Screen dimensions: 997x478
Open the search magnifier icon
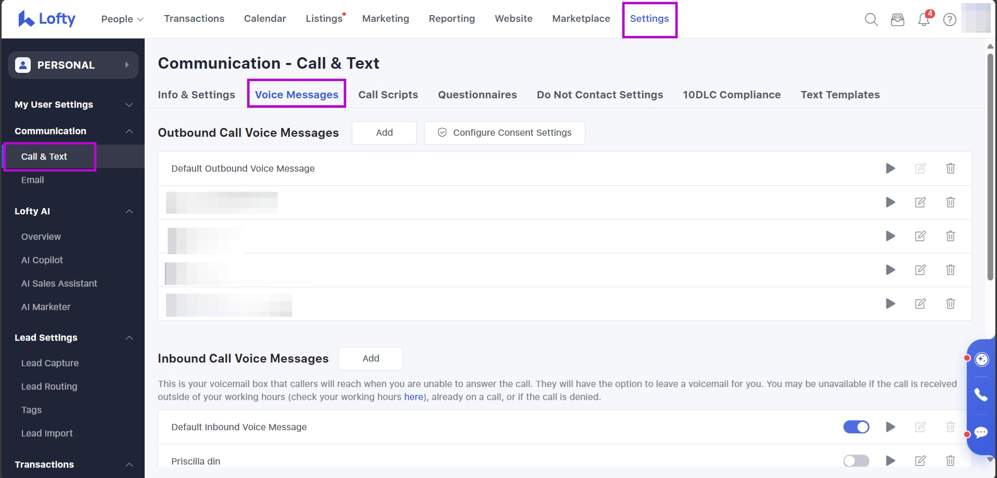point(871,20)
